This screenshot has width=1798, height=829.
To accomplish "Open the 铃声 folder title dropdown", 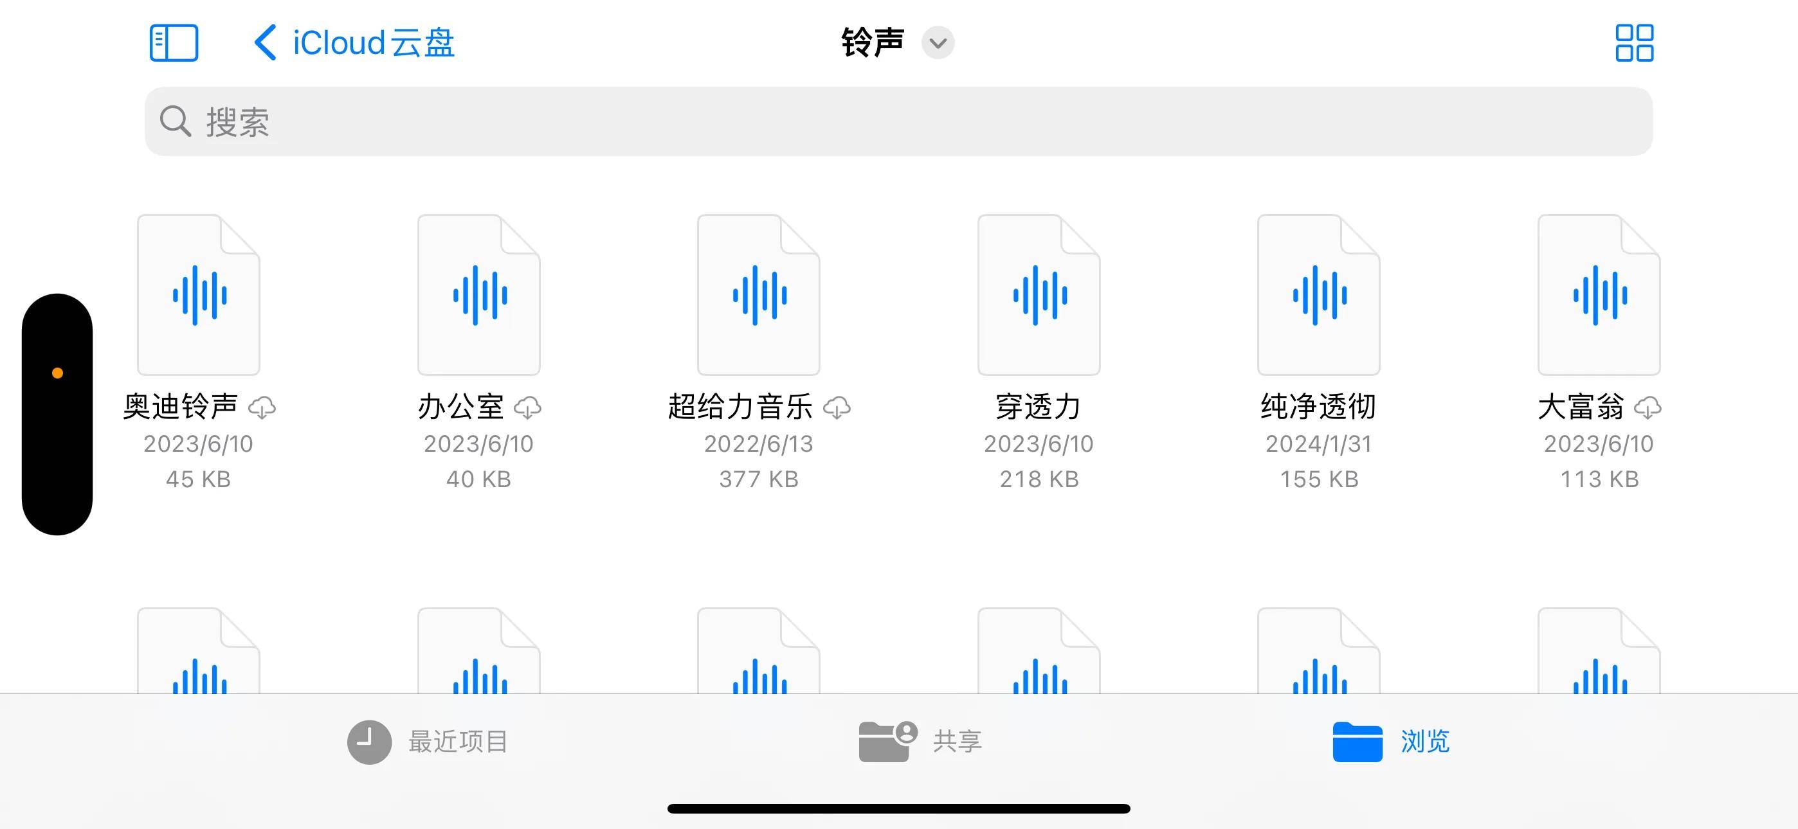I will pos(938,43).
